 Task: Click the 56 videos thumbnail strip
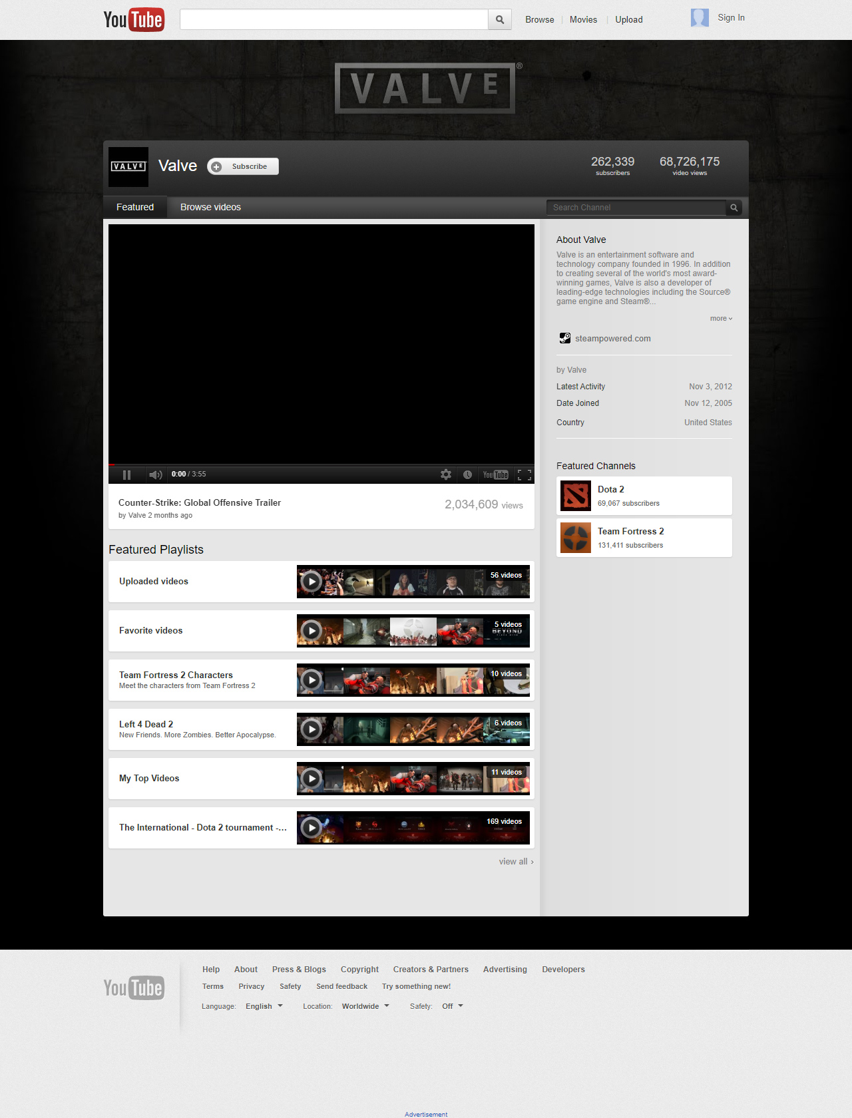[x=413, y=582]
